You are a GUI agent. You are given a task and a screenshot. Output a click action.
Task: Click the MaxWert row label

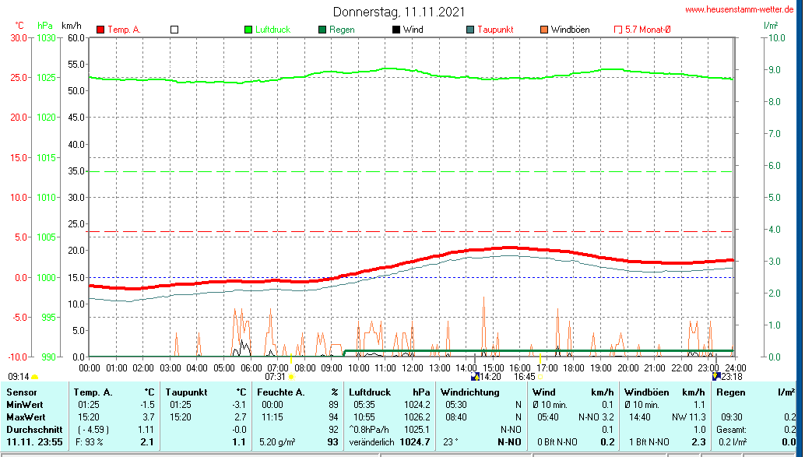pos(26,417)
